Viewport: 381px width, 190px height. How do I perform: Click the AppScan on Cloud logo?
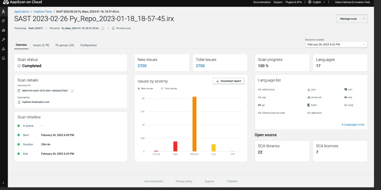[22, 2]
